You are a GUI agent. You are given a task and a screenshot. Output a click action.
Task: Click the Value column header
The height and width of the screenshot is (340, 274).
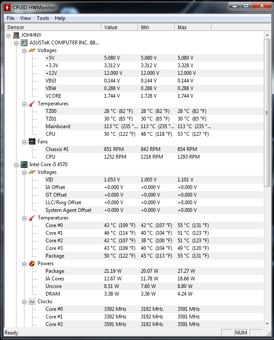click(x=119, y=27)
